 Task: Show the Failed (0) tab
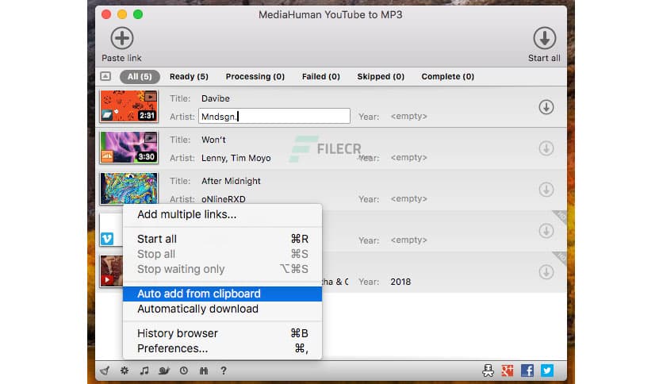[x=321, y=76]
